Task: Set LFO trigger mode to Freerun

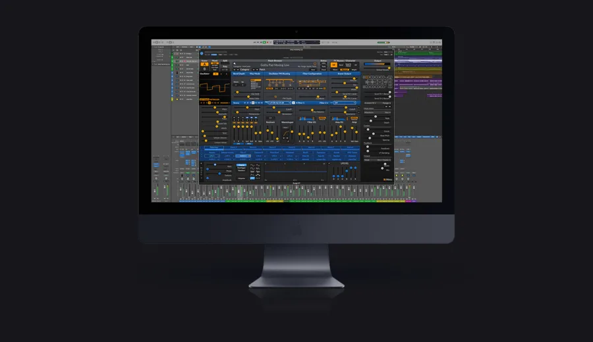Action: coord(241,165)
